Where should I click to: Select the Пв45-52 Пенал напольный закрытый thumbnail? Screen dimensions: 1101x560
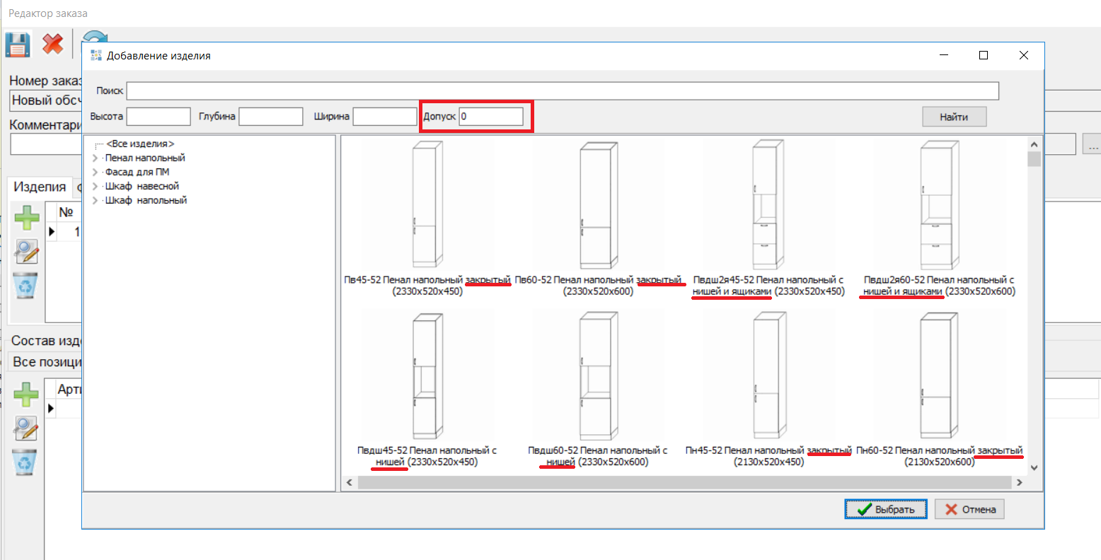pyautogui.click(x=427, y=205)
